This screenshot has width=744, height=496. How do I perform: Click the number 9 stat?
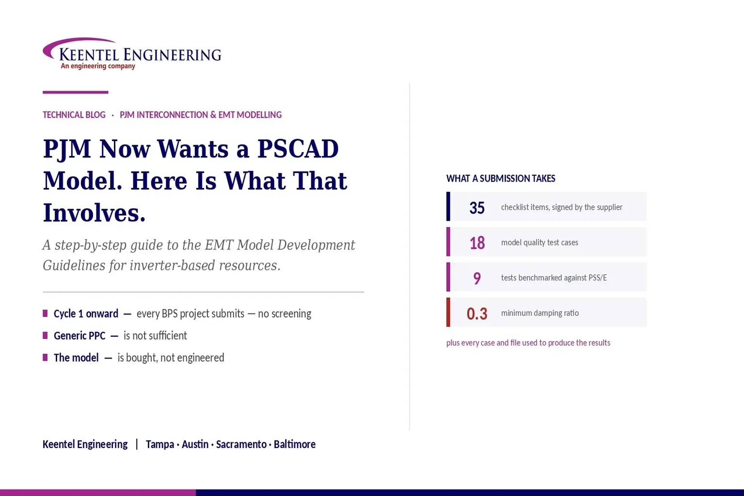coord(477,278)
